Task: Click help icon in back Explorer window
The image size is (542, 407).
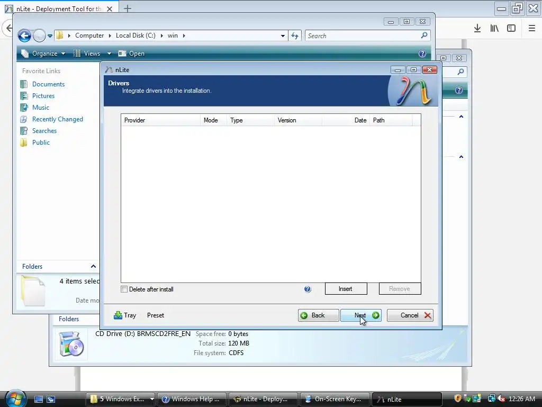Action: pyautogui.click(x=459, y=90)
